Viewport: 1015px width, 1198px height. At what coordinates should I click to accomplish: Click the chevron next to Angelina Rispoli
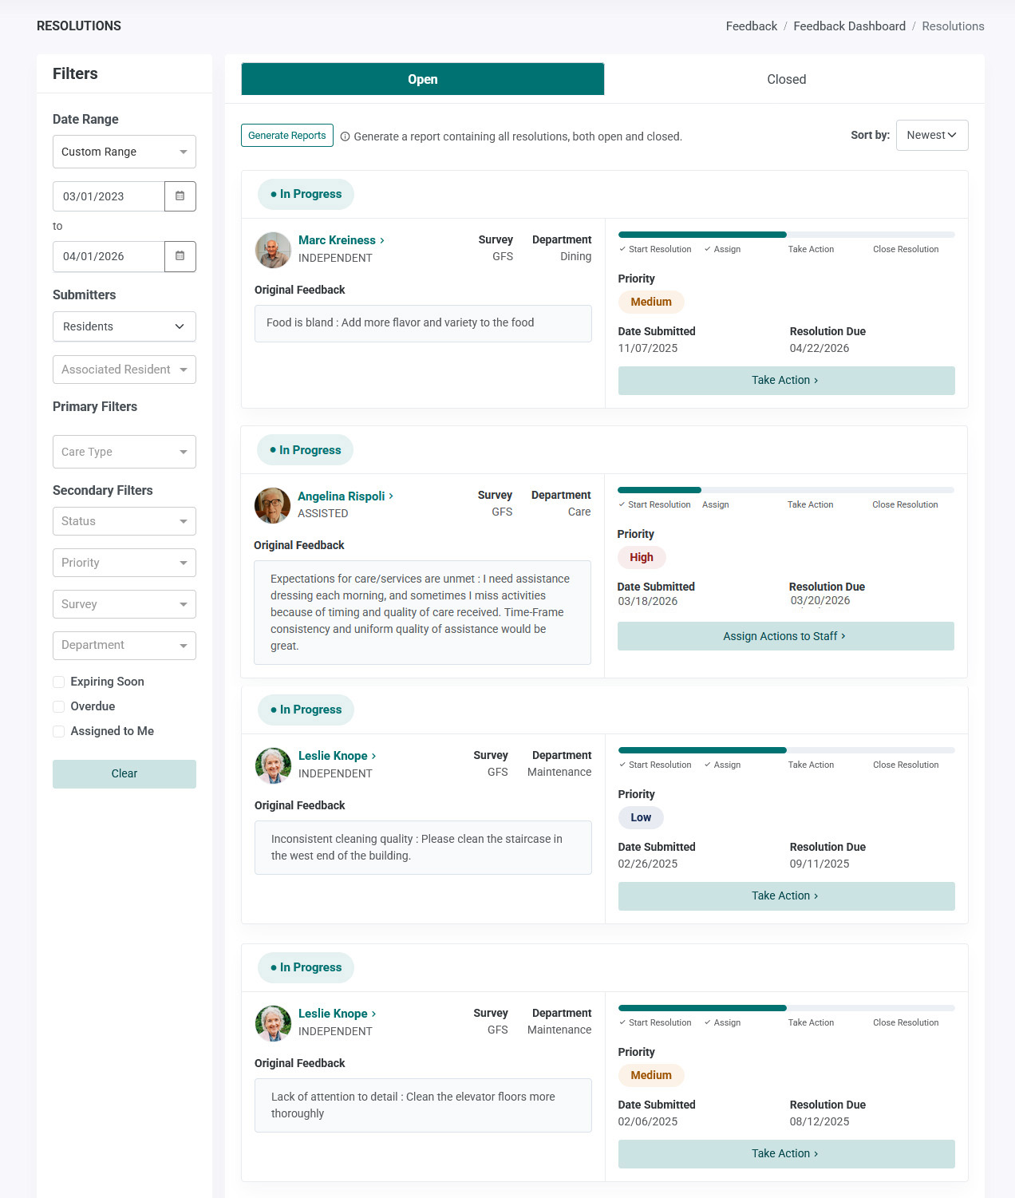click(391, 496)
